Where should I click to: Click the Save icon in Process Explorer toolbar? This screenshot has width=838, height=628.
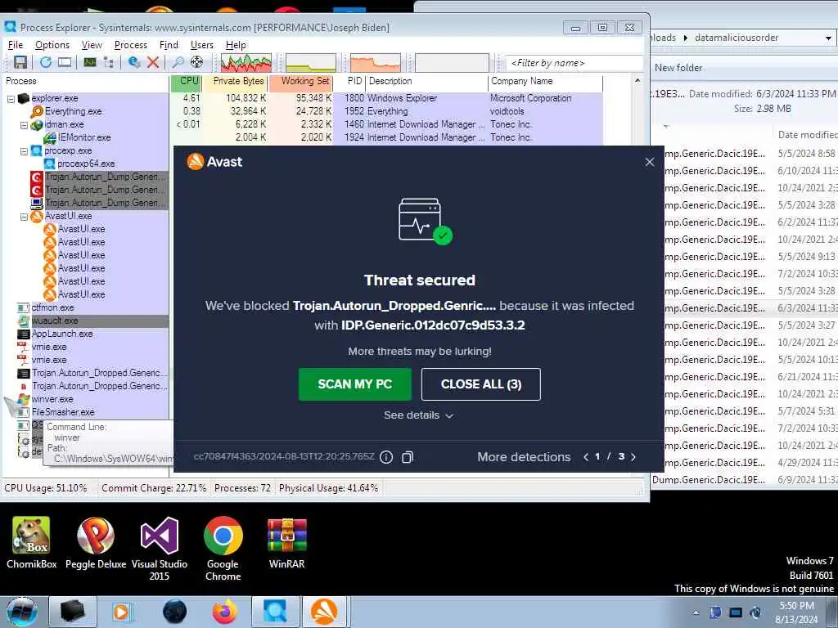point(20,62)
